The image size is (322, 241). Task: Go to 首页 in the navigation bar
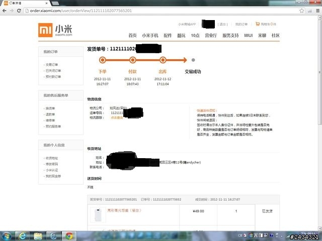coord(132,36)
